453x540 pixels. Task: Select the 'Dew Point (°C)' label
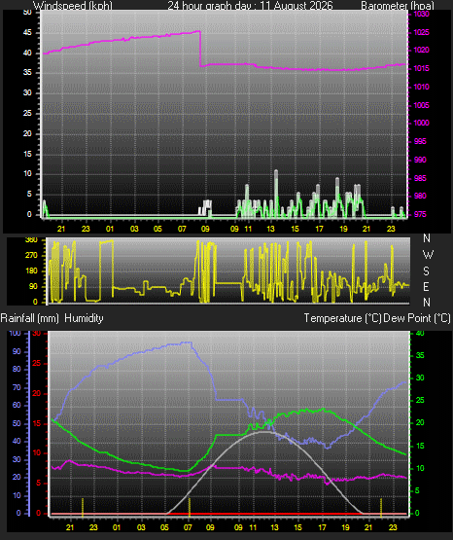pos(417,318)
